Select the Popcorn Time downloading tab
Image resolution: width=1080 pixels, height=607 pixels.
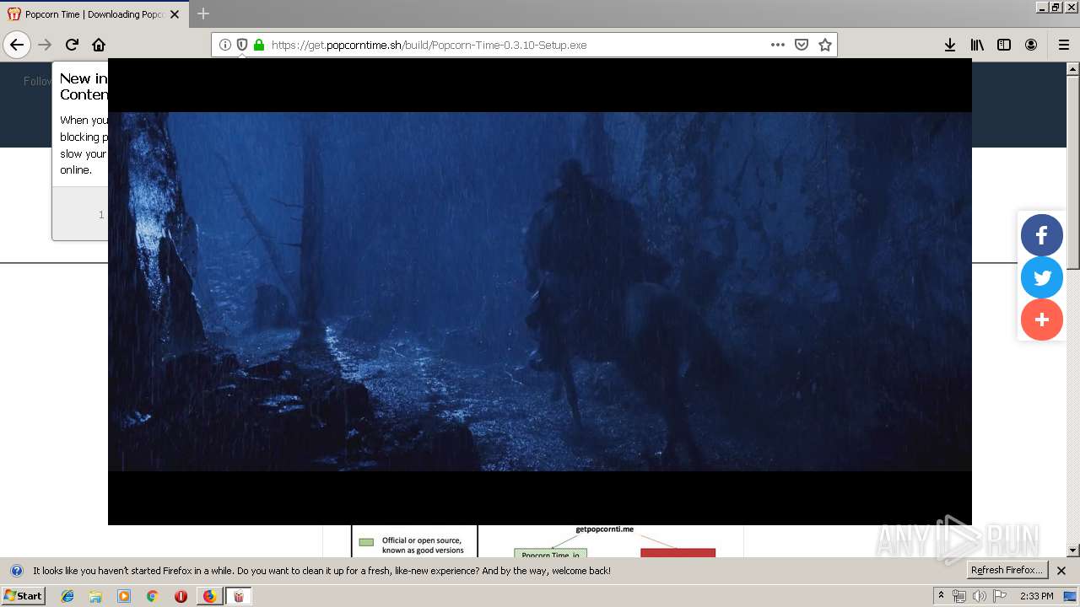[94, 14]
